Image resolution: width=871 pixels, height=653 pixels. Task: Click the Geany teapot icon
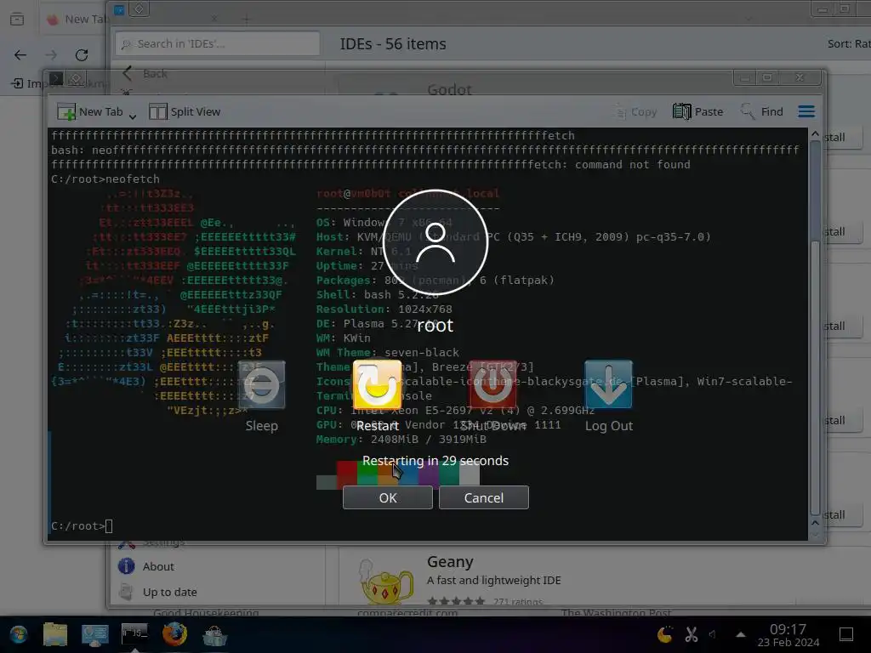point(385,582)
